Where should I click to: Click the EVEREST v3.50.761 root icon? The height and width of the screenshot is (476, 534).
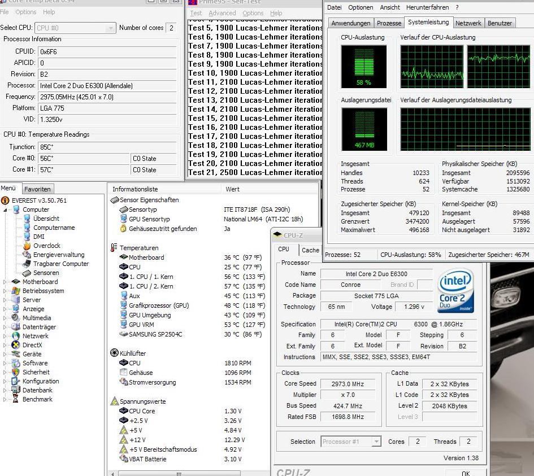pyautogui.click(x=5, y=200)
